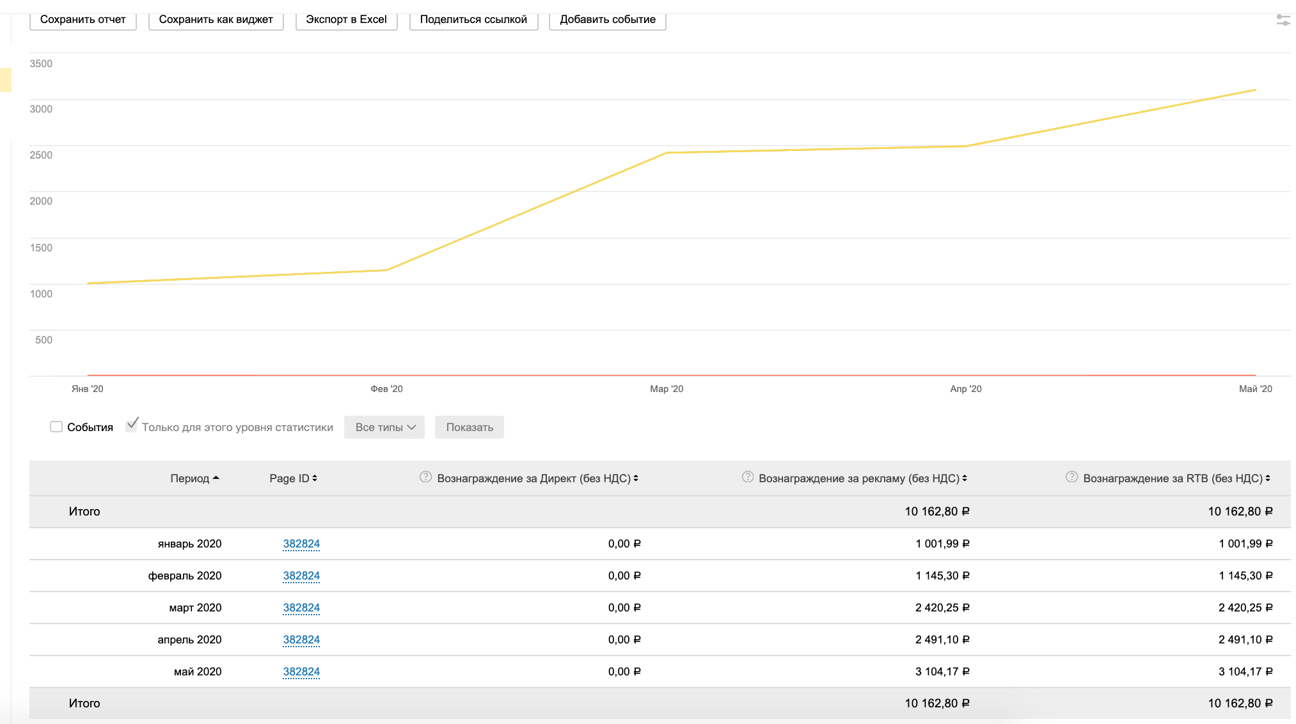1296x724 pixels.
Task: Sort by Вознаграждение за рекламу column
Action: point(862,478)
